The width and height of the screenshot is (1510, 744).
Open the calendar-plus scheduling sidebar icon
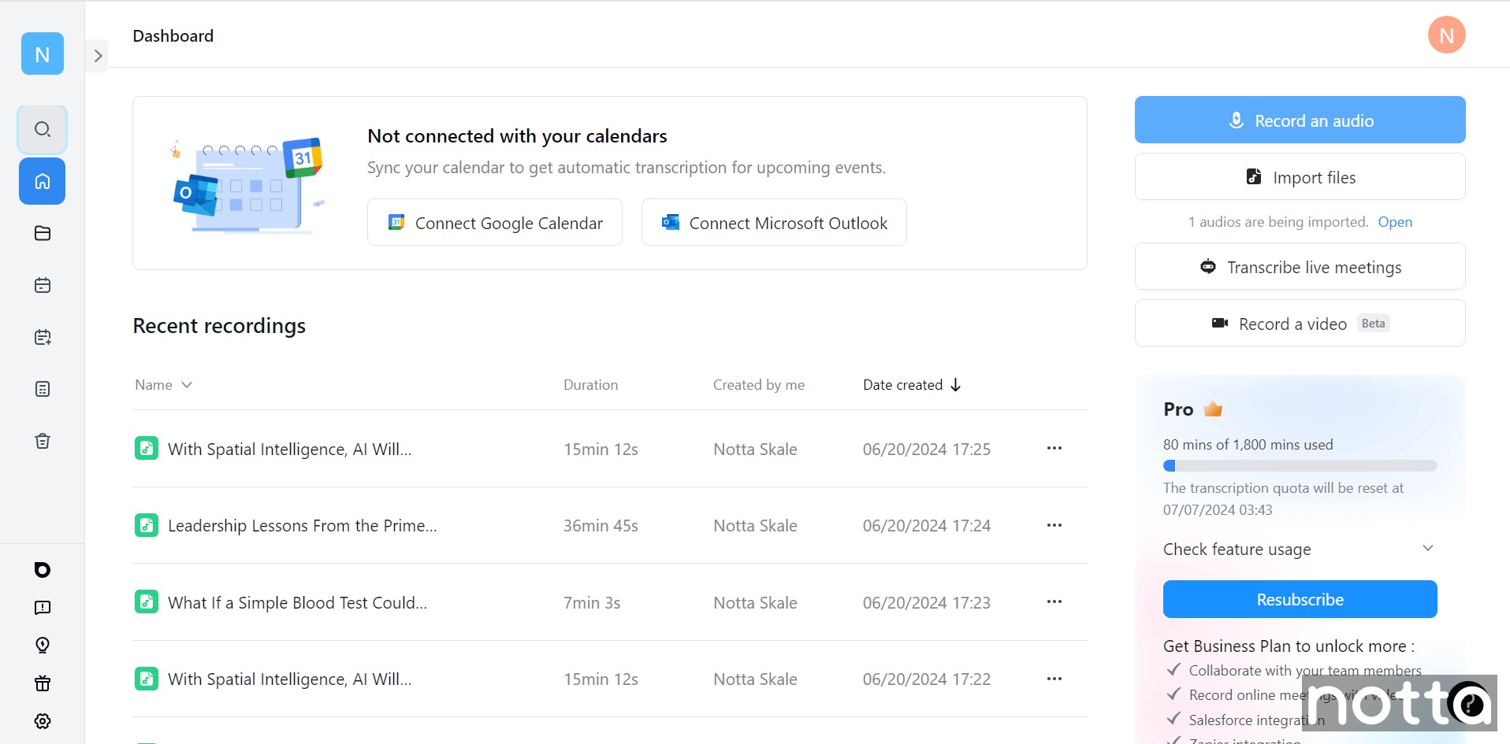[43, 337]
